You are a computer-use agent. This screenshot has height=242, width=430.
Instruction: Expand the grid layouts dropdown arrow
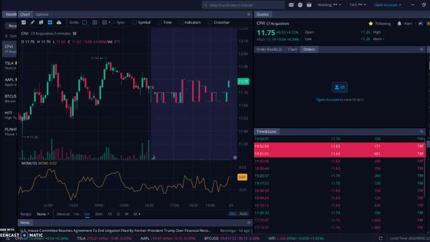tap(110, 22)
